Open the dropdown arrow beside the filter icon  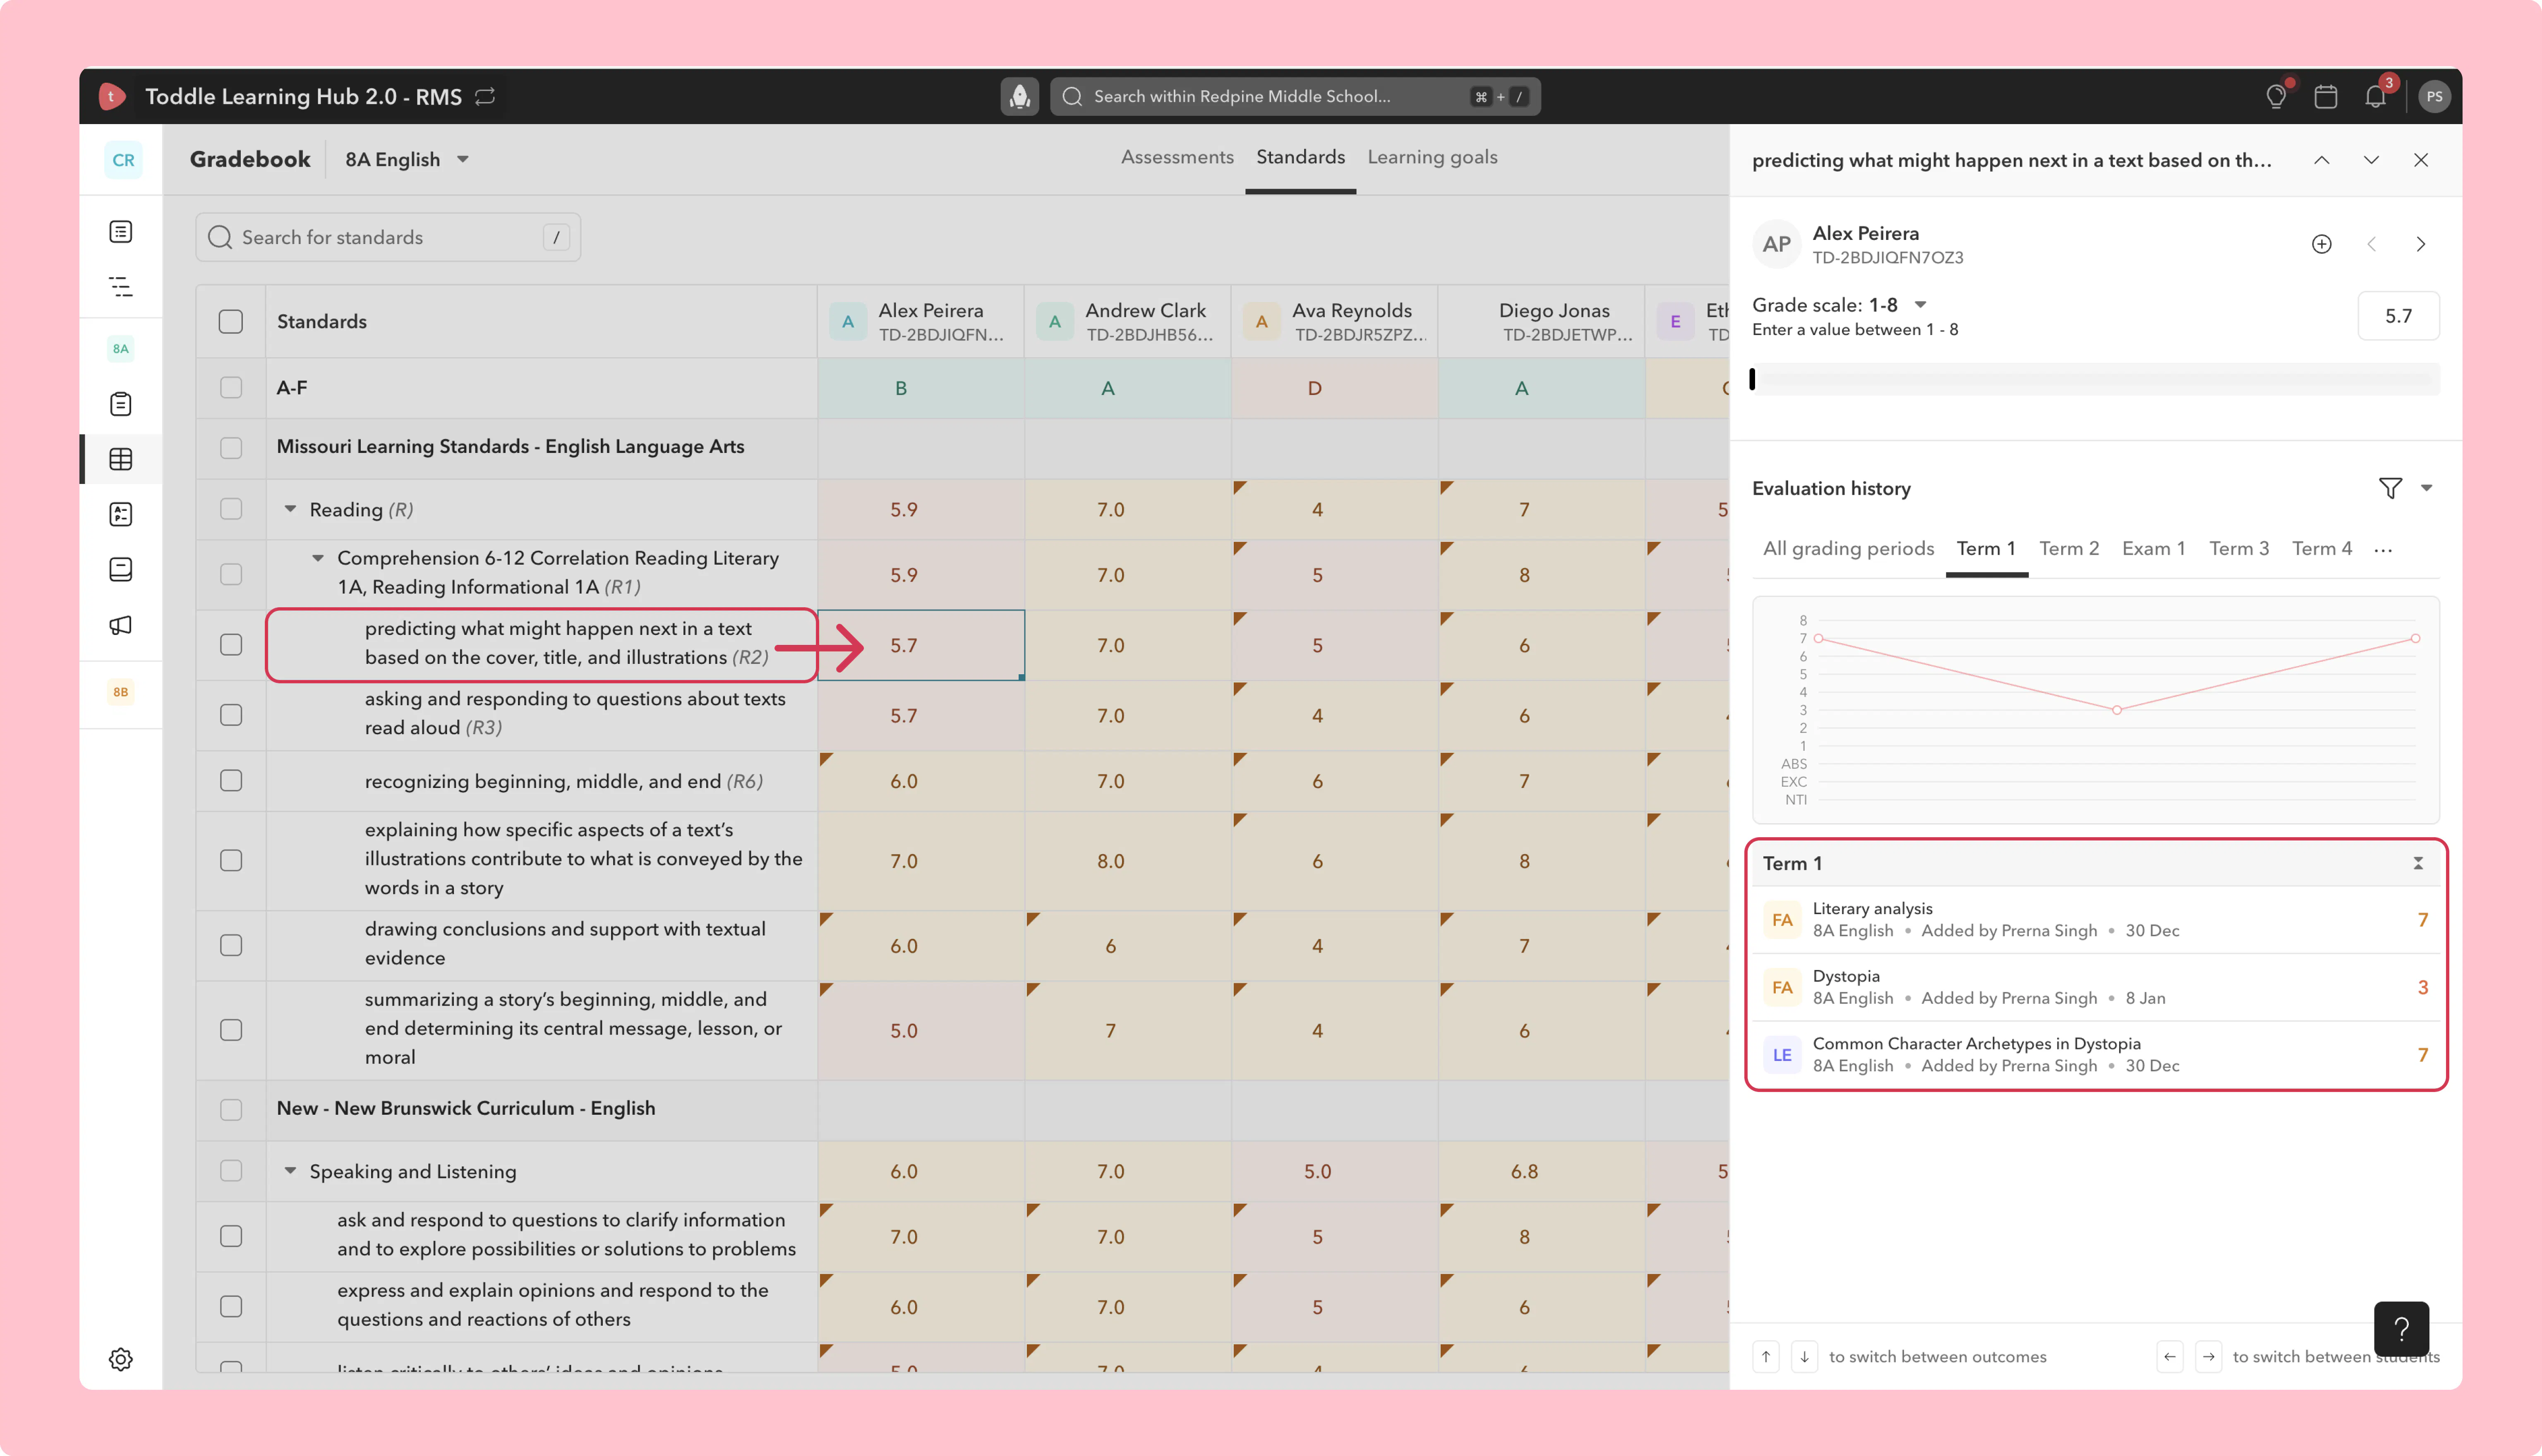click(2426, 488)
